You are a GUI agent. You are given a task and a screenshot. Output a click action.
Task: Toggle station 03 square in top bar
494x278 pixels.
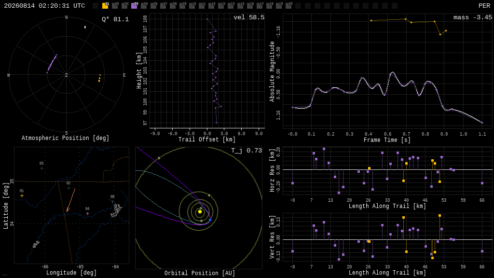tap(125, 6)
